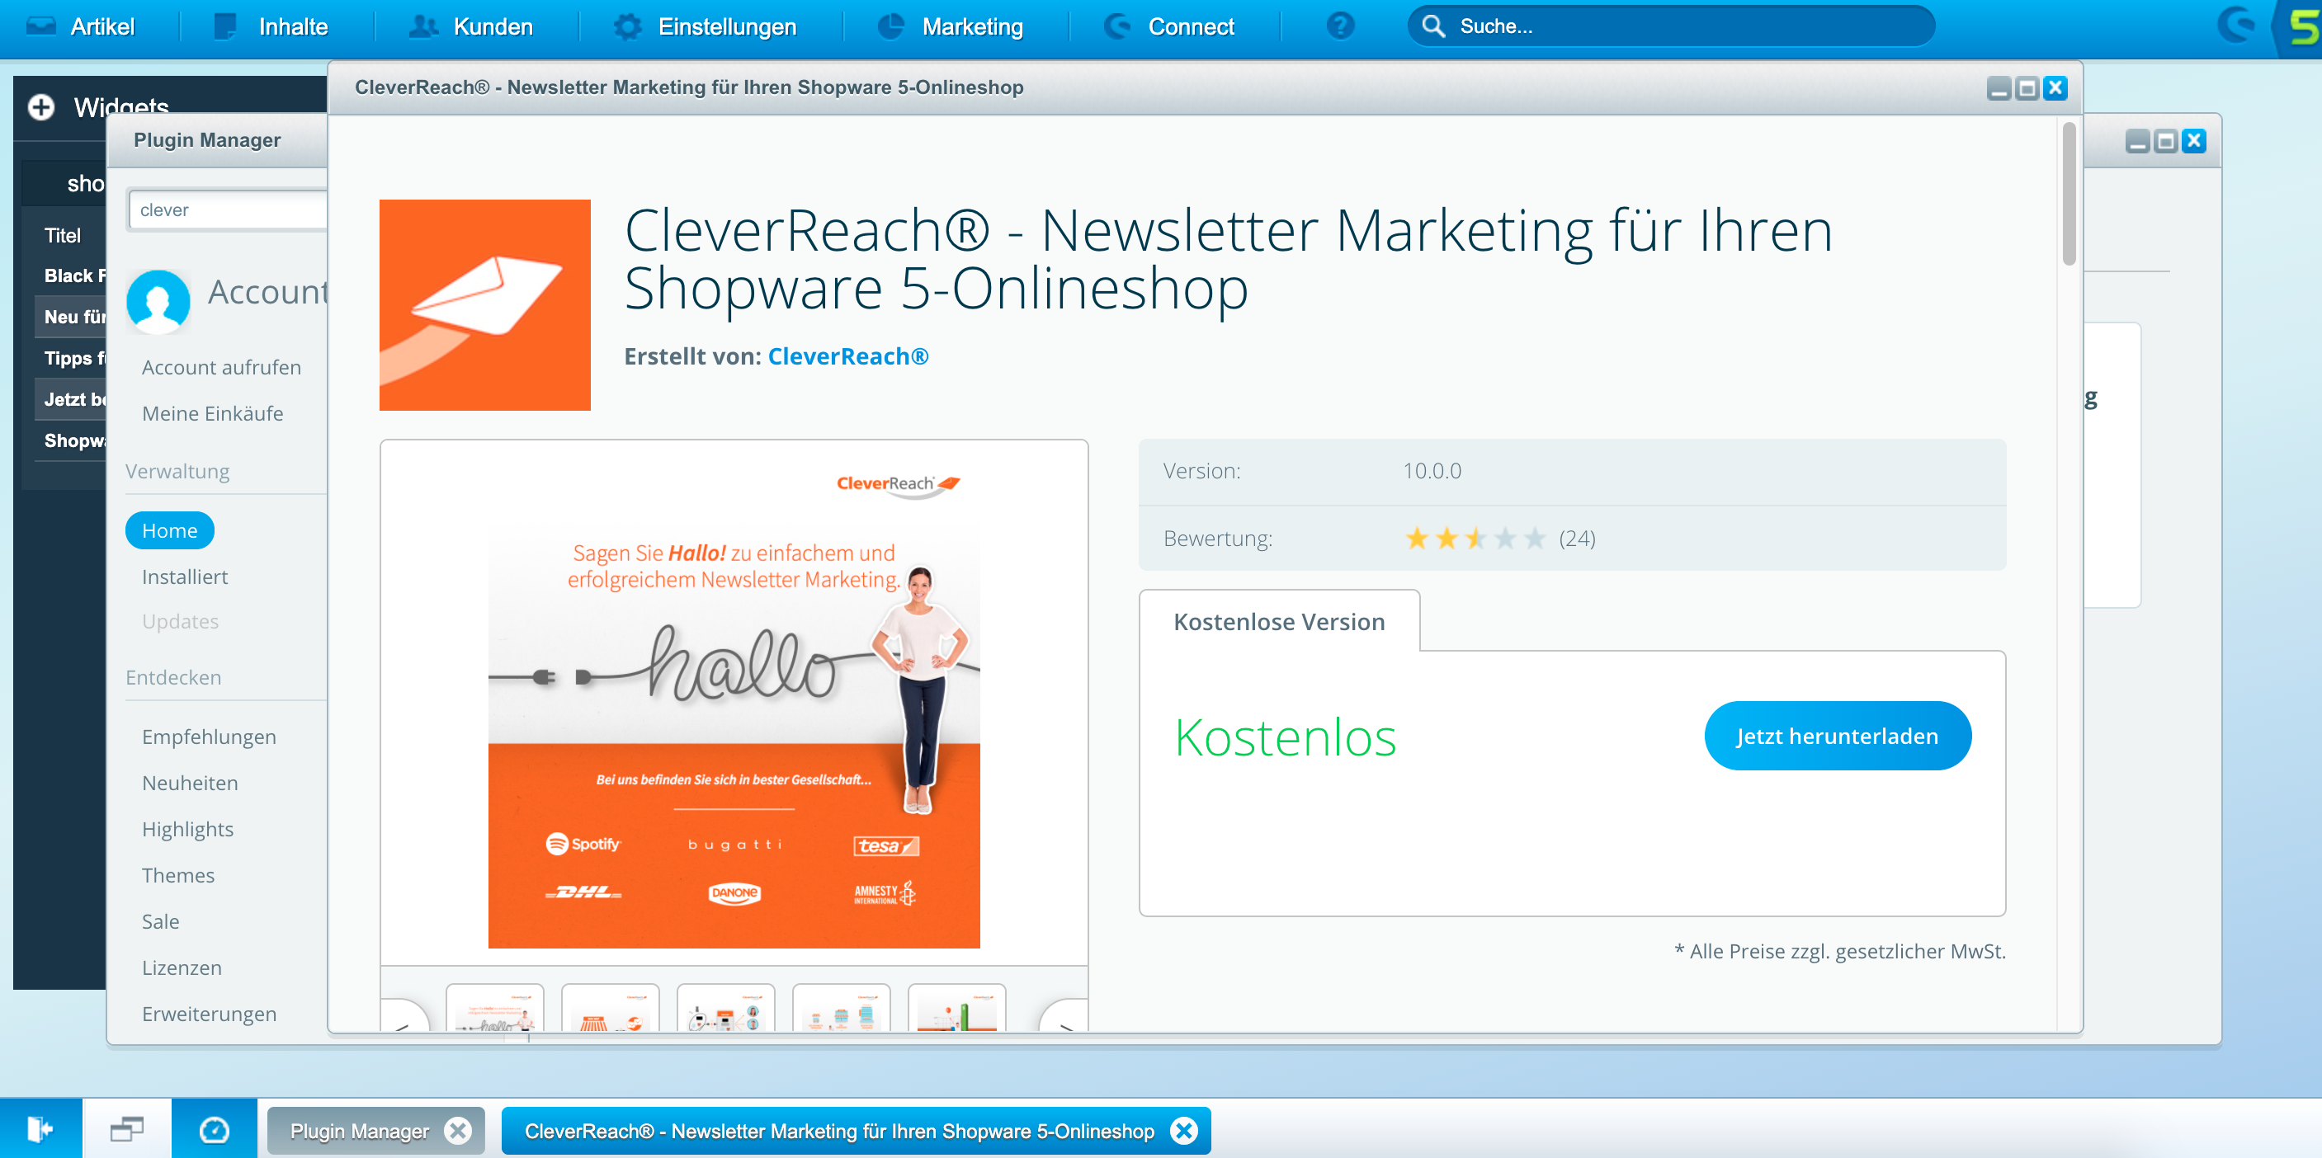Open Meine Einkäufe in sidebar
The height and width of the screenshot is (1158, 2322).
[213, 414]
